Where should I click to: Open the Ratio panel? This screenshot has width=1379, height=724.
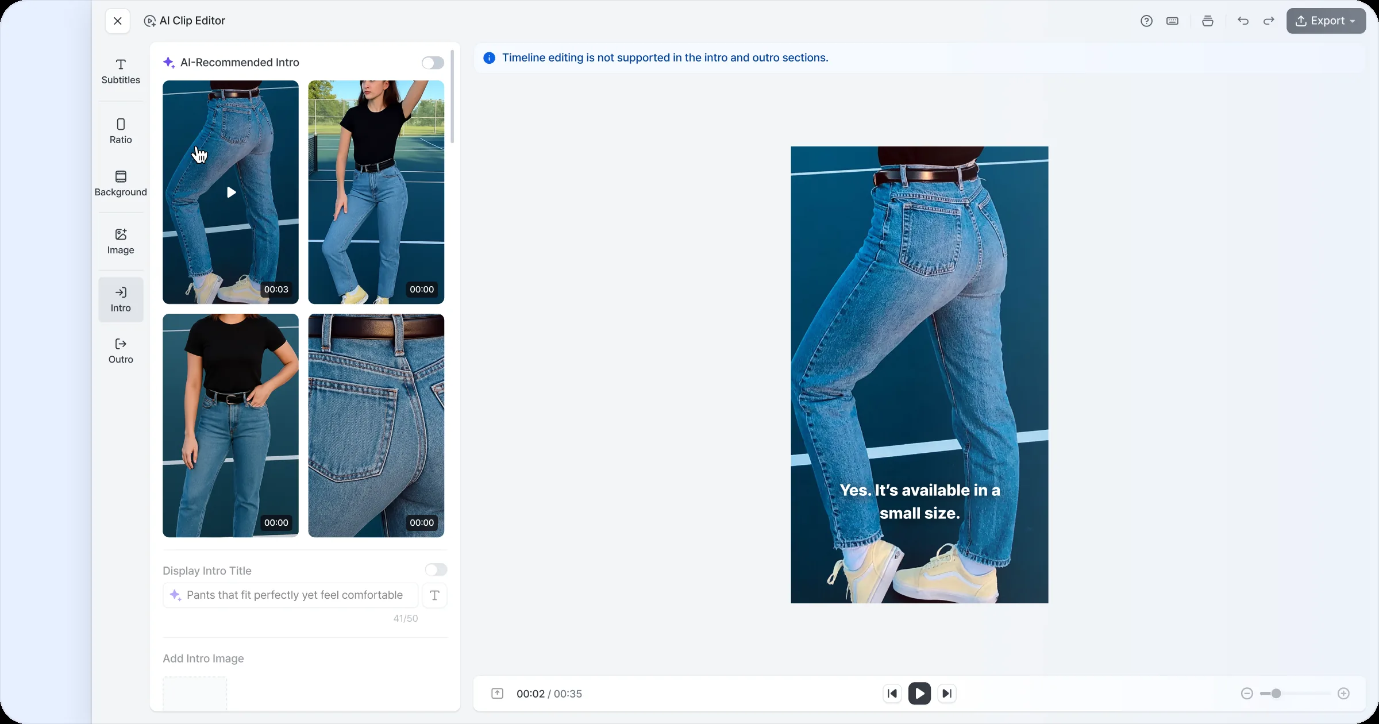tap(121, 131)
